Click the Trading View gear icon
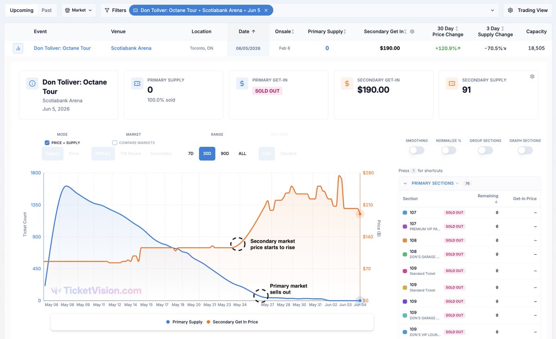The width and height of the screenshot is (556, 339). pyautogui.click(x=510, y=10)
